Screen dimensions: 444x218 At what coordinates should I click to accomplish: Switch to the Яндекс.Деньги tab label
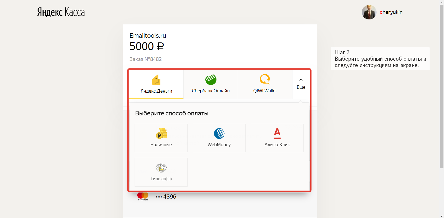point(156,91)
